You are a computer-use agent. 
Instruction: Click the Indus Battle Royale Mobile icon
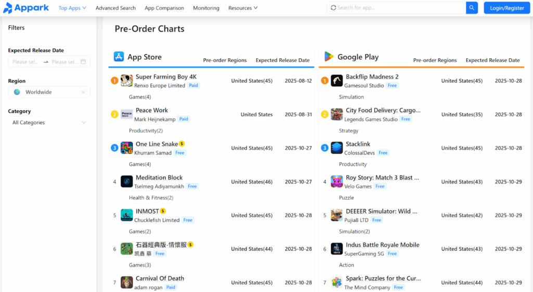click(x=337, y=249)
